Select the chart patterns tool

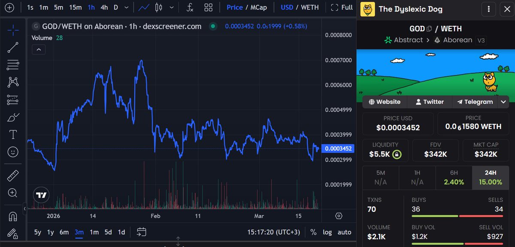13,82
